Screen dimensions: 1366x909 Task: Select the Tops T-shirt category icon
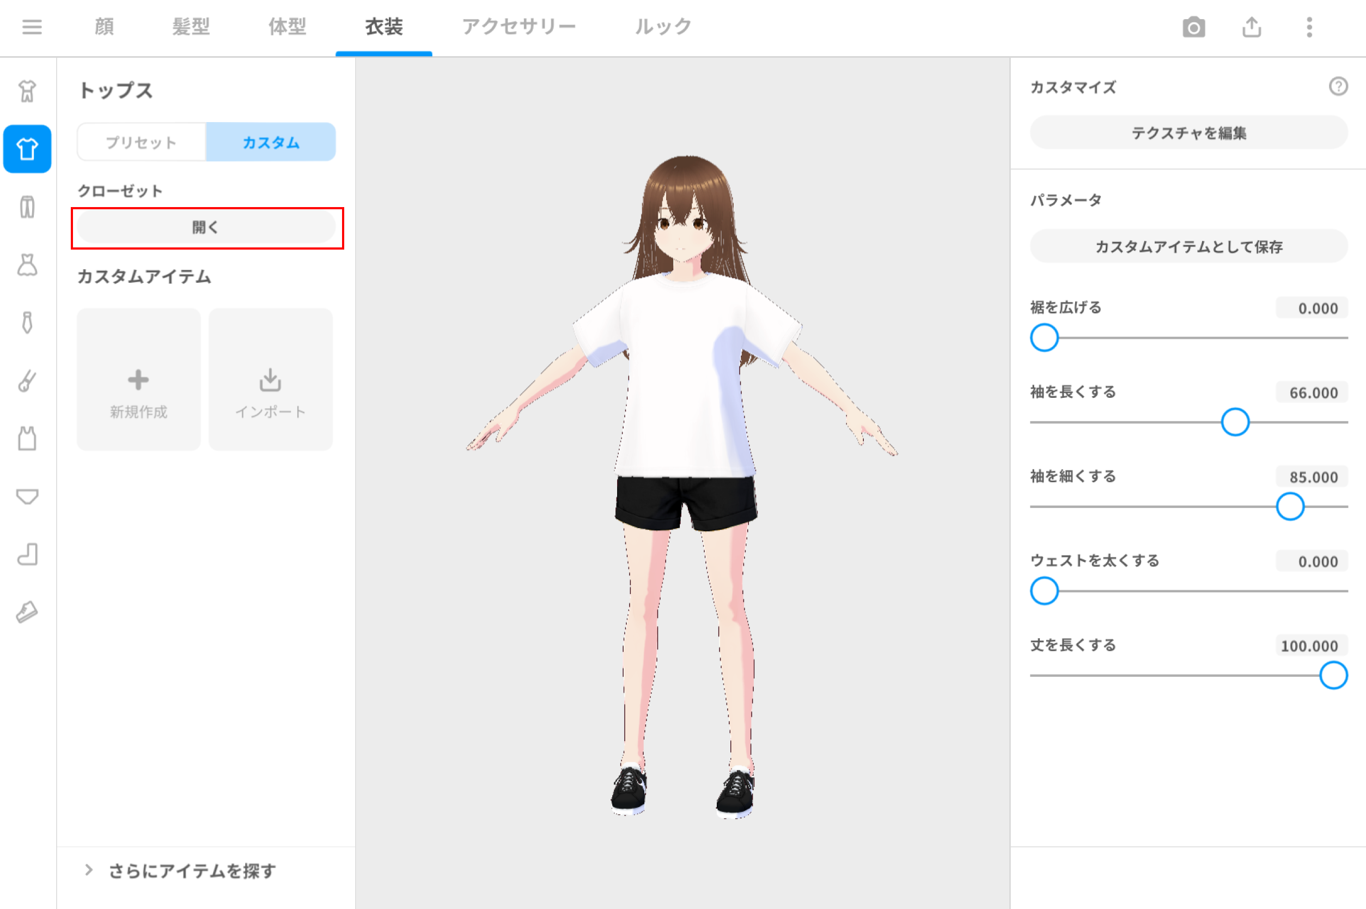point(27,149)
